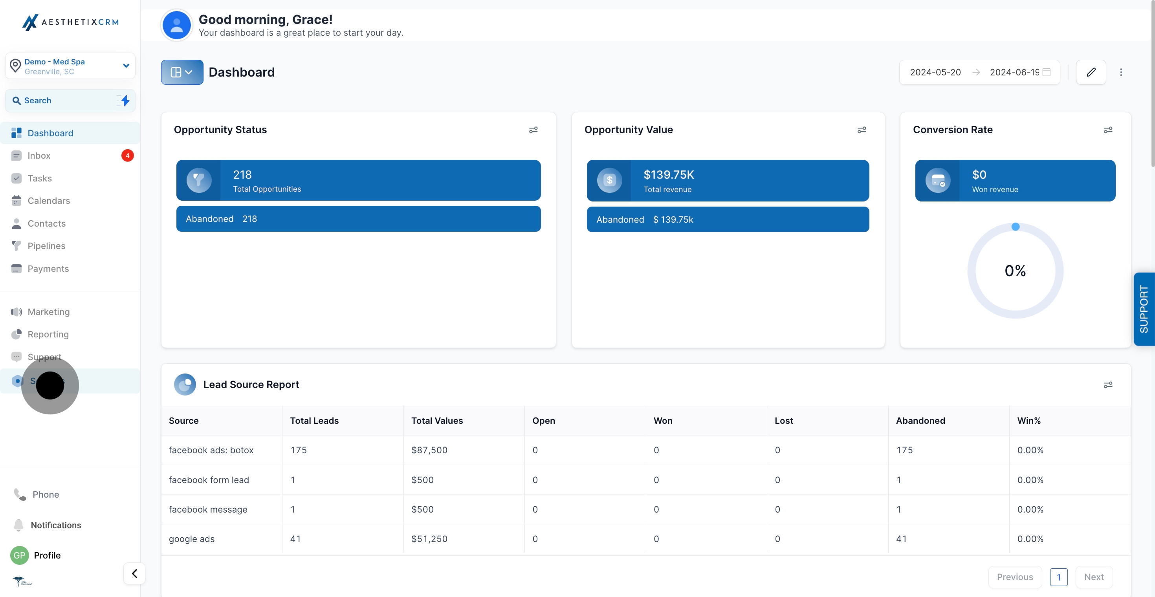The height and width of the screenshot is (597, 1155).
Task: Open the Opportunity Value filter settings icon
Action: coord(862,130)
